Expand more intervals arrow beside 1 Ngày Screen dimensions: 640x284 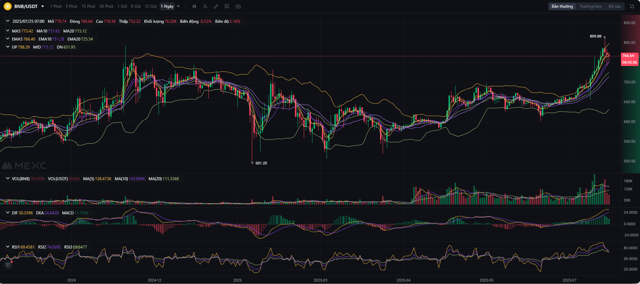[x=178, y=6]
